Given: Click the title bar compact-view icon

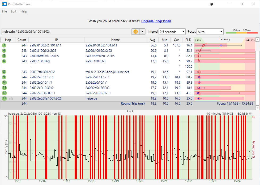Looking at the screenshot, I should 211,4.
